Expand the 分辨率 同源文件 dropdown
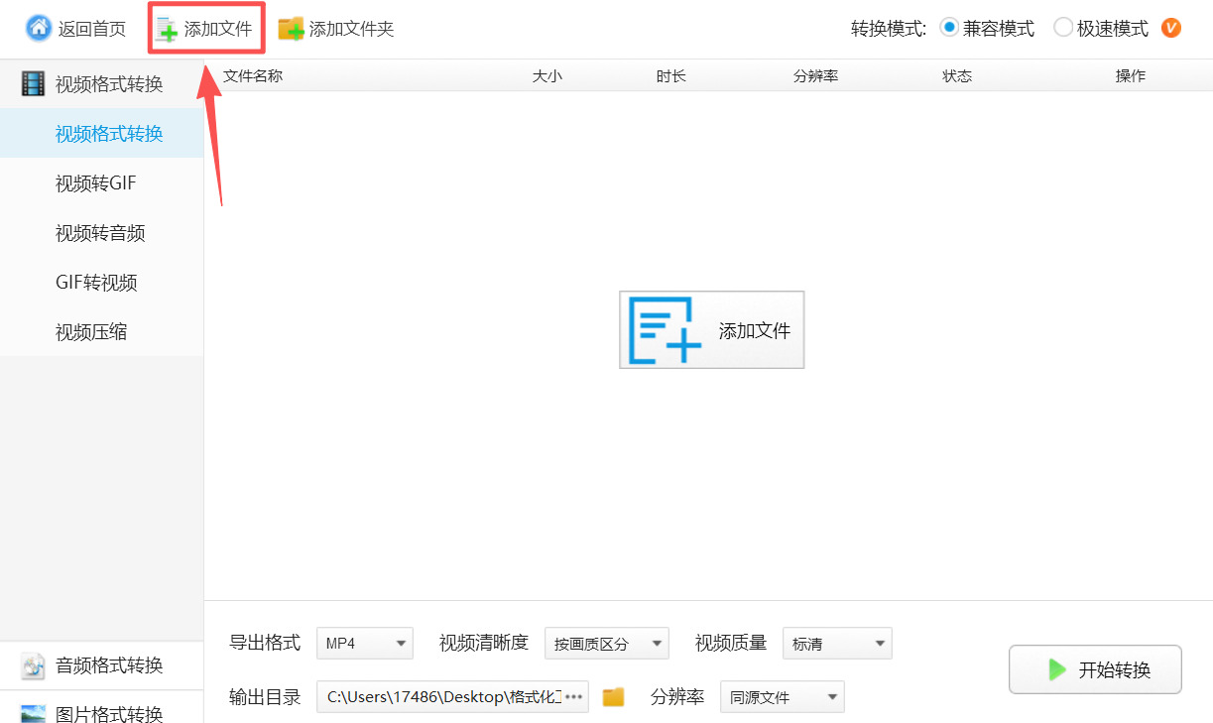This screenshot has width=1213, height=723. click(781, 697)
